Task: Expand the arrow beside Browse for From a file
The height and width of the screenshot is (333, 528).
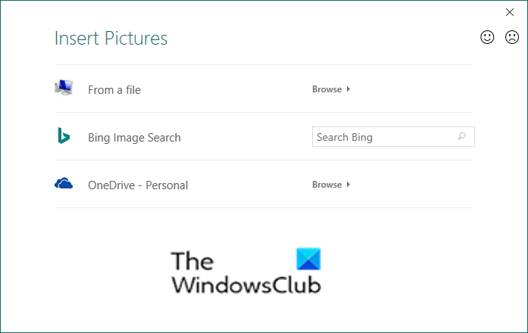Action: point(348,89)
